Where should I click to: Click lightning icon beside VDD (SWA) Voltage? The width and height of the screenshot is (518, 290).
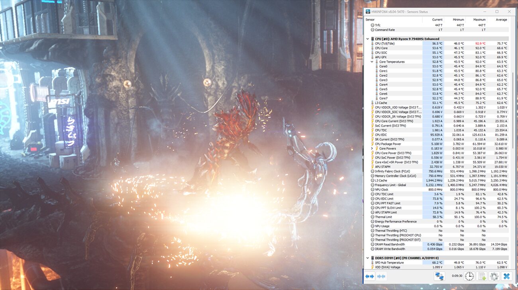[373, 267]
